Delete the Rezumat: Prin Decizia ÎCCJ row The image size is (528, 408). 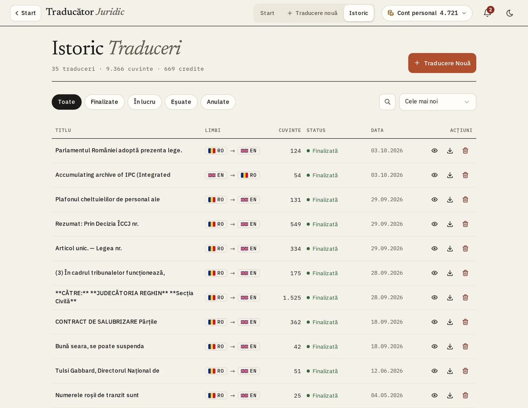coord(465,224)
